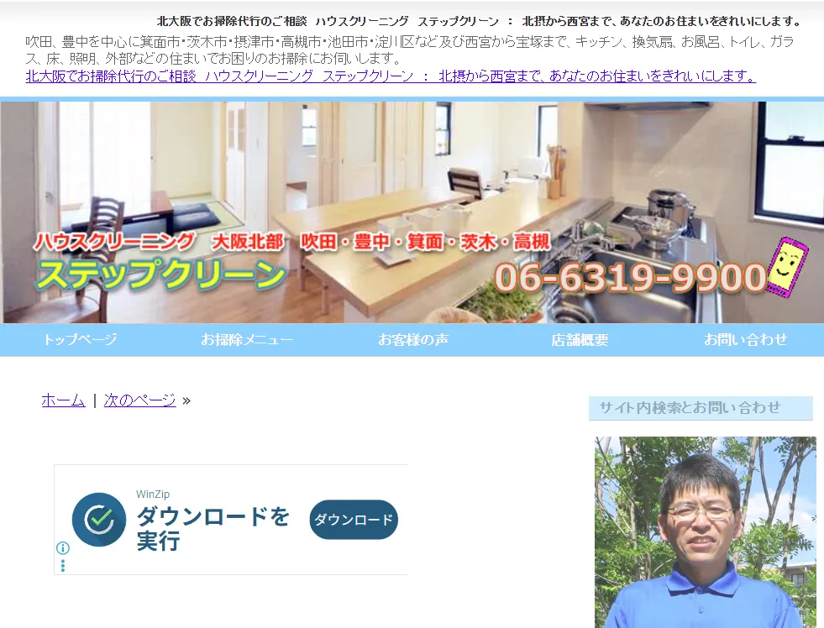Click the サイト内検索とお問い合わせ sidebar heading

coord(701,408)
